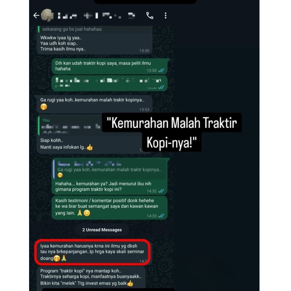This screenshot has width=291, height=291.
Task: Tap thumbs up emoji after 'infokan lg..'
Action: 90,147
